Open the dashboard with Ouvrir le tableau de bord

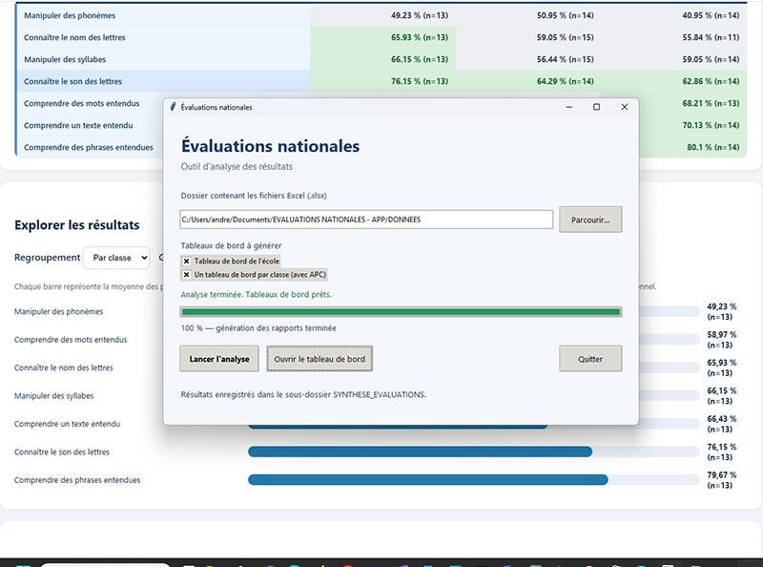click(320, 359)
